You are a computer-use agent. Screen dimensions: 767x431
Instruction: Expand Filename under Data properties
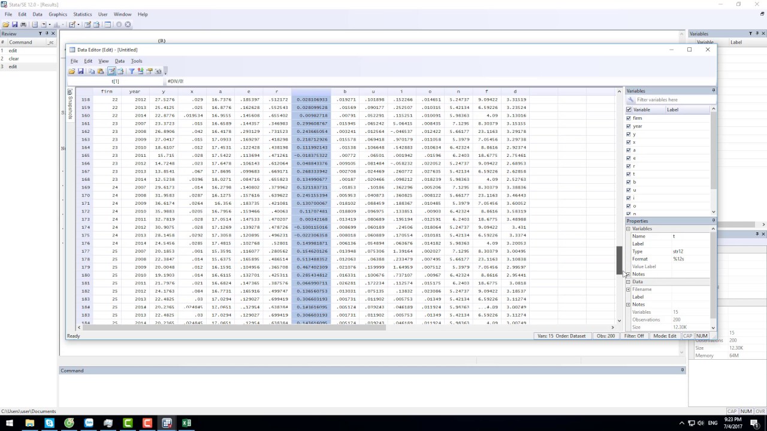click(x=628, y=289)
